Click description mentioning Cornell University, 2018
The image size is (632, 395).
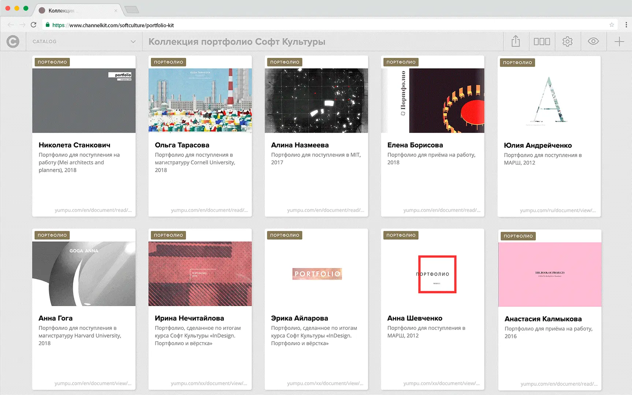click(195, 162)
